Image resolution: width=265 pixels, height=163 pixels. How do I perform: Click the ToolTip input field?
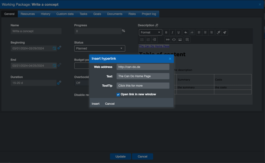(x=143, y=85)
